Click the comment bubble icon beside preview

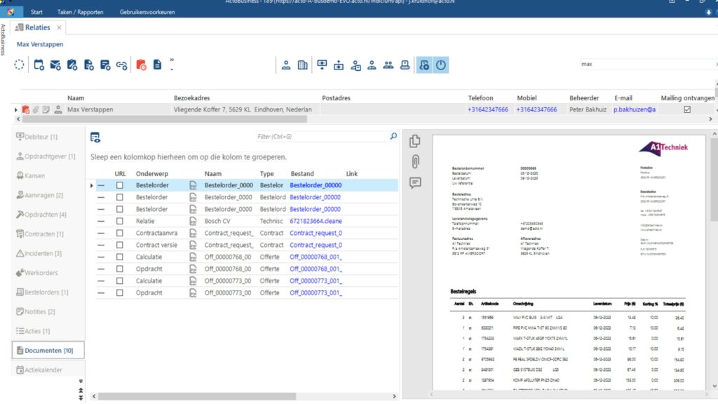[x=415, y=183]
